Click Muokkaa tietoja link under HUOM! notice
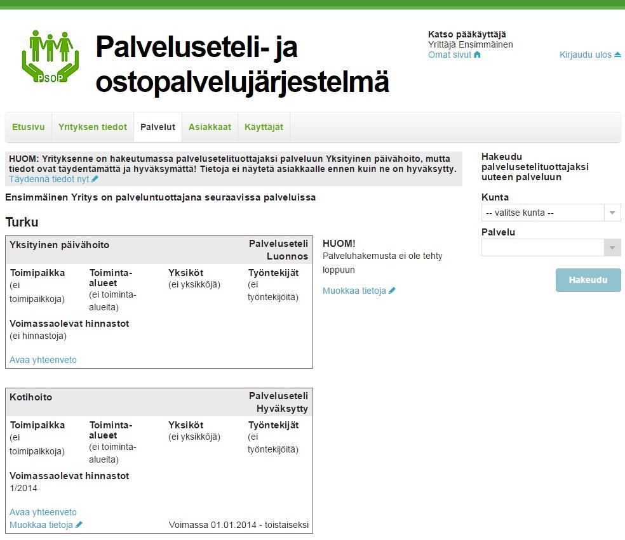This screenshot has width=625, height=540. (354, 291)
